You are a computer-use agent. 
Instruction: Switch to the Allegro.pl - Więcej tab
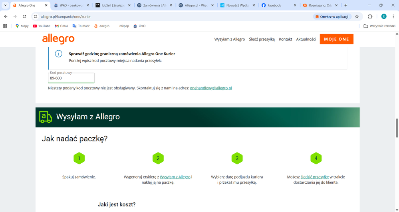196,5
